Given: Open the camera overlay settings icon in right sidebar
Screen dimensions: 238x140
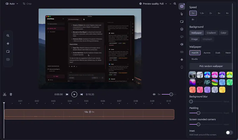Looking at the screenshot, I should 182,21.
